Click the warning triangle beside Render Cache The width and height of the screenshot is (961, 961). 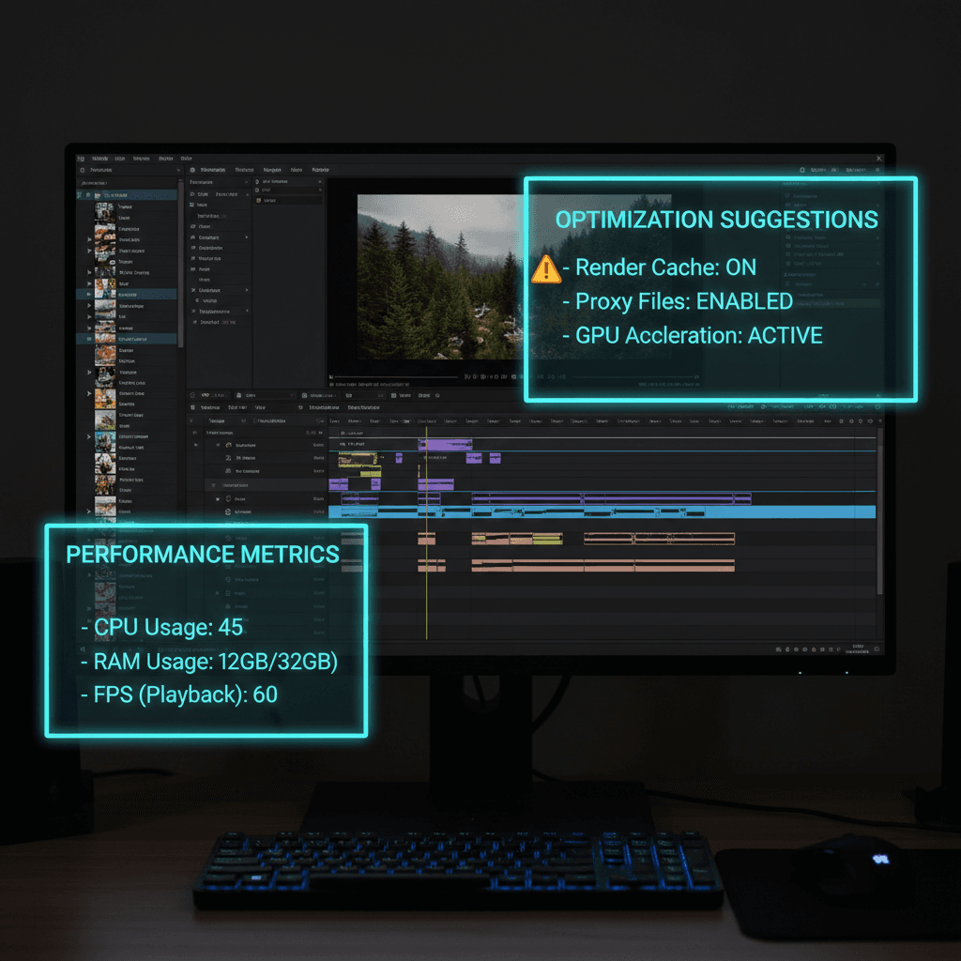click(x=545, y=269)
